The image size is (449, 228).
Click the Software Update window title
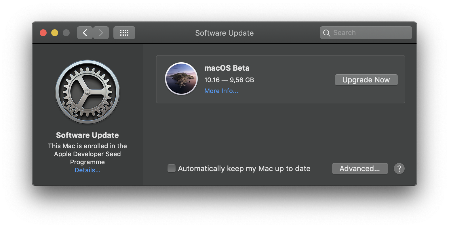coord(224,33)
